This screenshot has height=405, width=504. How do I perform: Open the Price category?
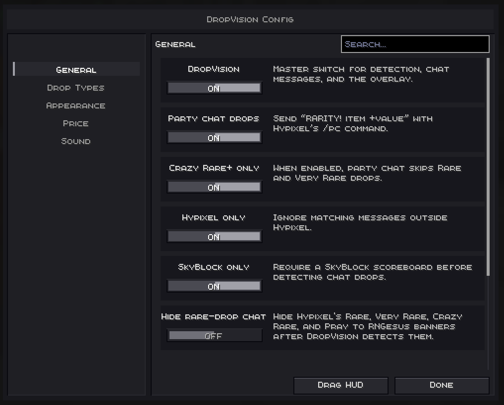click(x=76, y=123)
